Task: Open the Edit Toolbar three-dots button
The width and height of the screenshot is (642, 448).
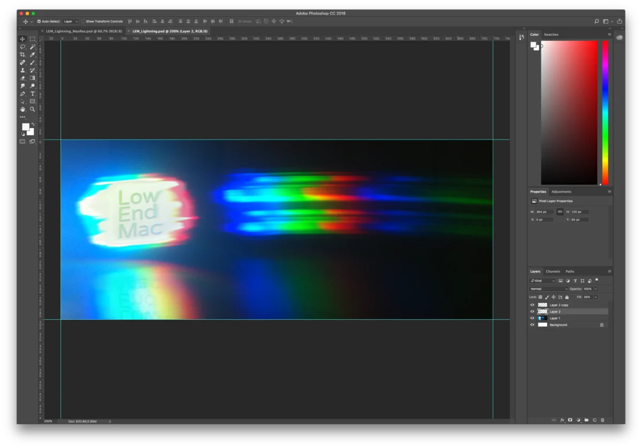Action: click(22, 117)
